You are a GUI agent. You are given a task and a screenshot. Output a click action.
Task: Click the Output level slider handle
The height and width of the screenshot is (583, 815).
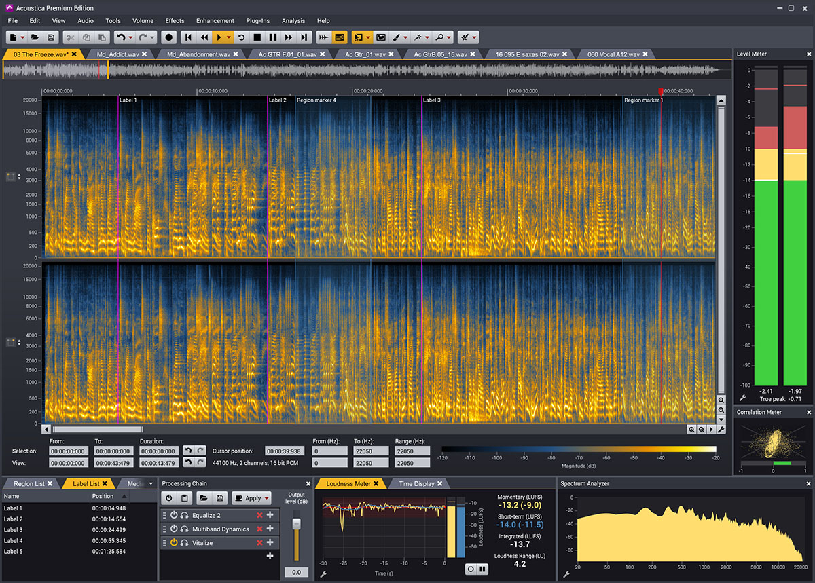(296, 524)
